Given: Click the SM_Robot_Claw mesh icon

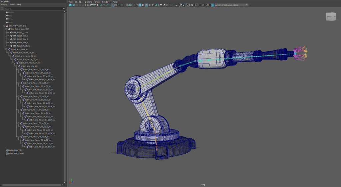Looking at the screenshot, I should coord(11,32).
